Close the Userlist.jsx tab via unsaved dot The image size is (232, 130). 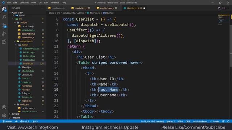point(144,8)
